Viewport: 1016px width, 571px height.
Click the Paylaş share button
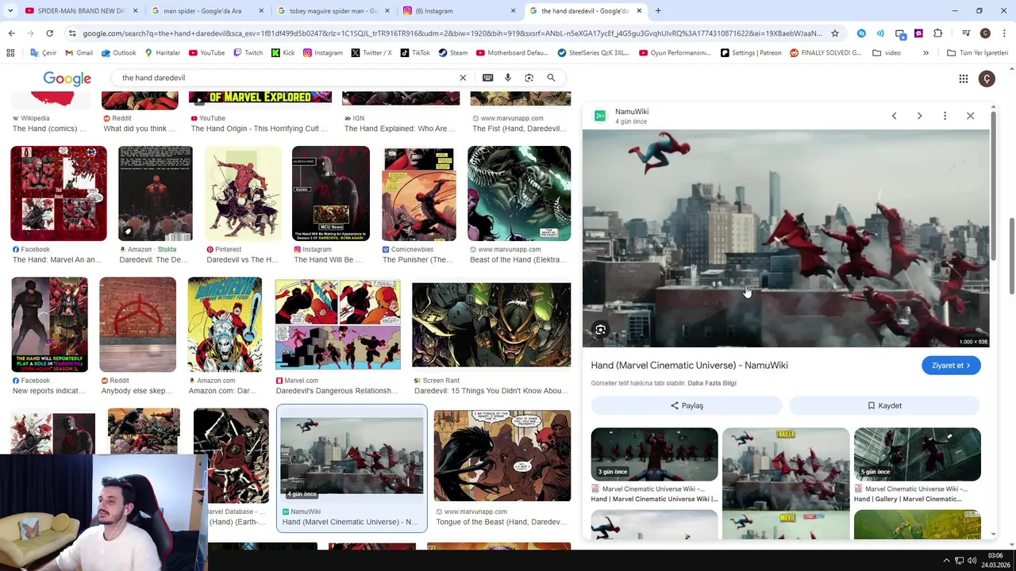687,405
